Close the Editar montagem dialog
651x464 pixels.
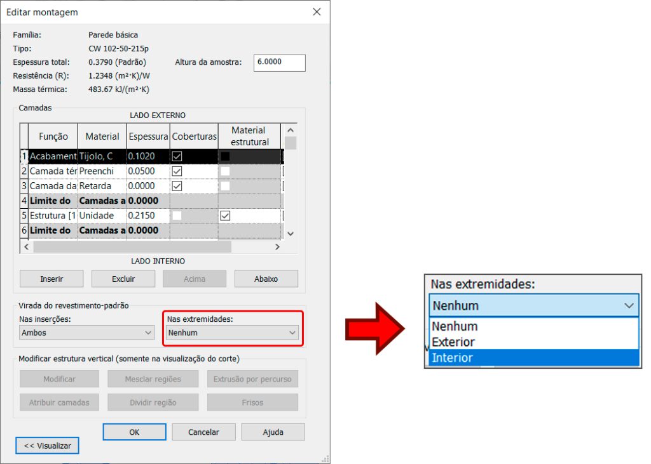(x=317, y=12)
